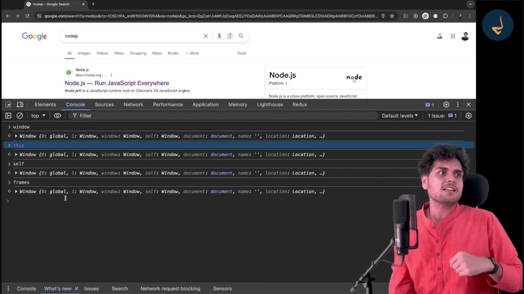Open the top context selector
This screenshot has width=524, height=294.
(38, 115)
